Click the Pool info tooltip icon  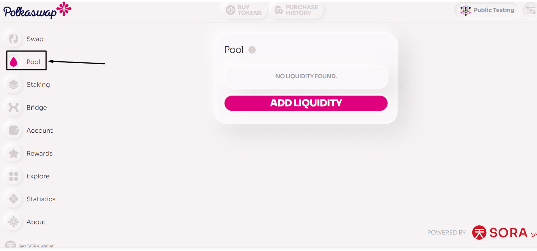(252, 50)
